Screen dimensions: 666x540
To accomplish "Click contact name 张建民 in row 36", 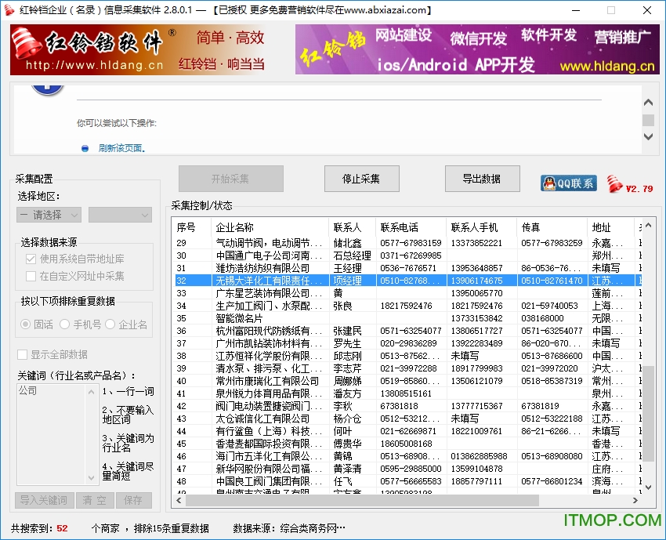I will click(347, 331).
